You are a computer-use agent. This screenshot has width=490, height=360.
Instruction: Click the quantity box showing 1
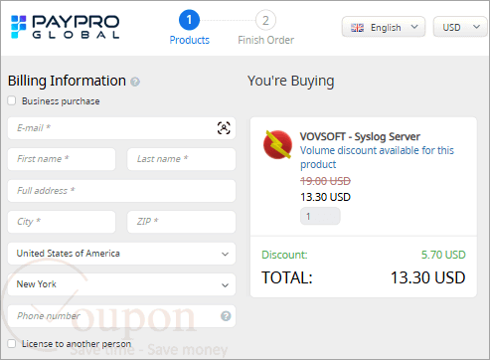pos(320,216)
